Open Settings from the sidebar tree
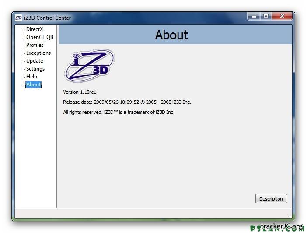The width and height of the screenshot is (307, 233). coord(35,69)
